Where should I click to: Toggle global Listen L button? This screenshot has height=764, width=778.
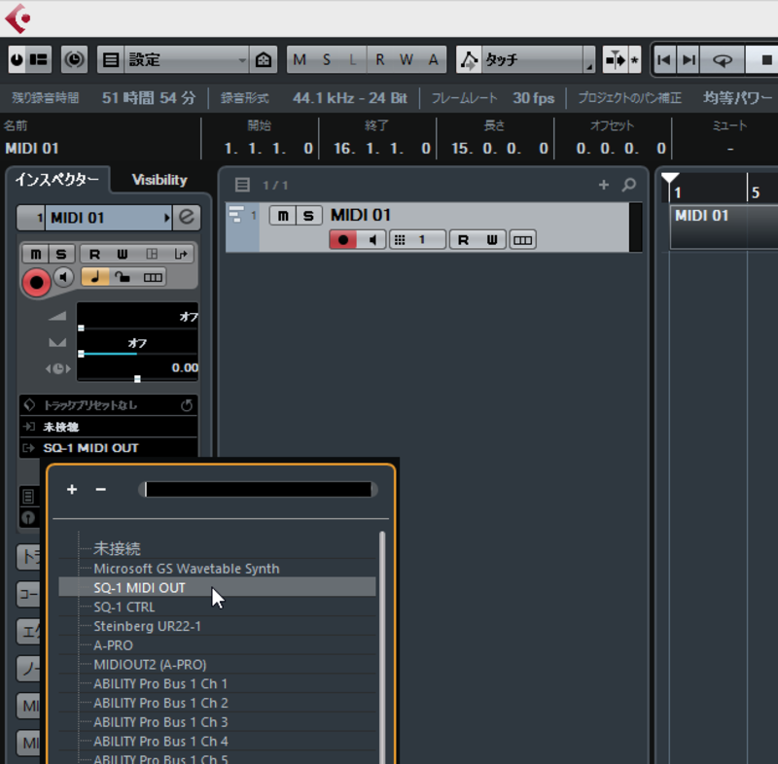click(353, 60)
